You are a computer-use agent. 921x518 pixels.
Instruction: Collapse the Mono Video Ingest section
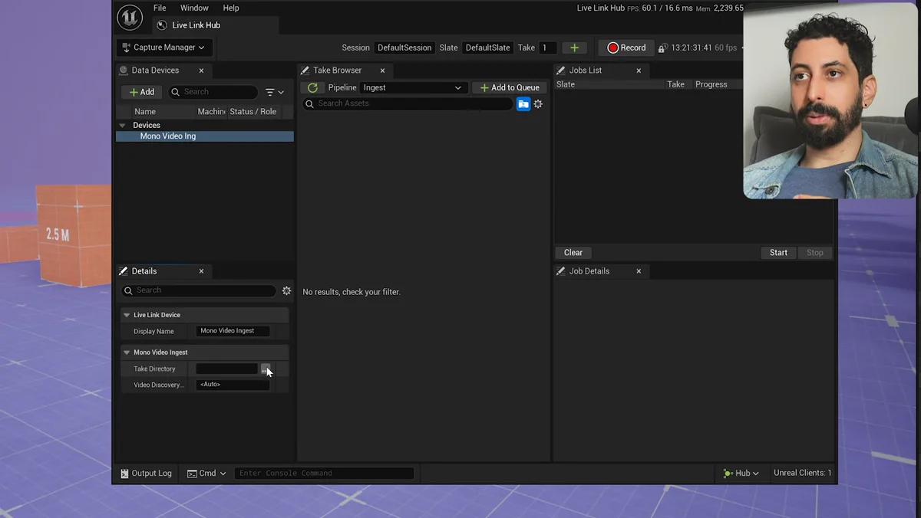coord(127,352)
